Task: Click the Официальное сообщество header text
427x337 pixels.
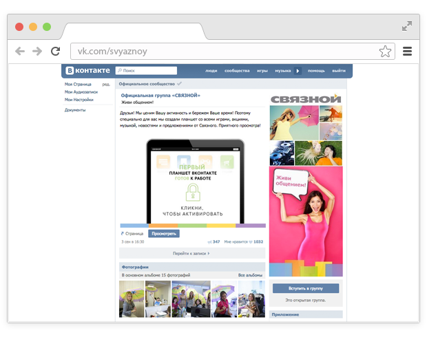Action: click(147, 84)
